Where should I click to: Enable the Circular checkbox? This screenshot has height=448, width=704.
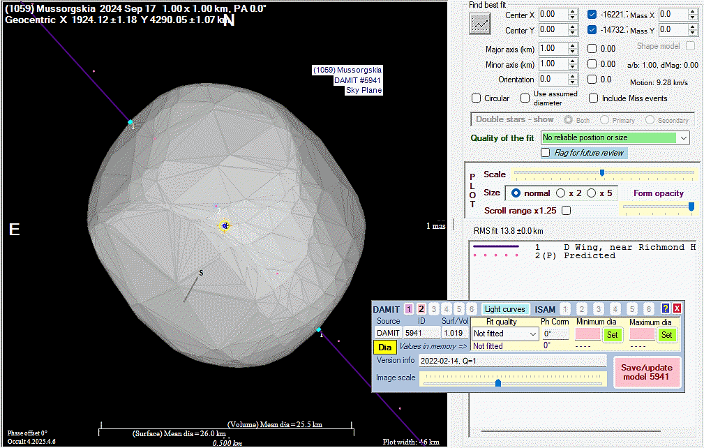[x=477, y=98]
